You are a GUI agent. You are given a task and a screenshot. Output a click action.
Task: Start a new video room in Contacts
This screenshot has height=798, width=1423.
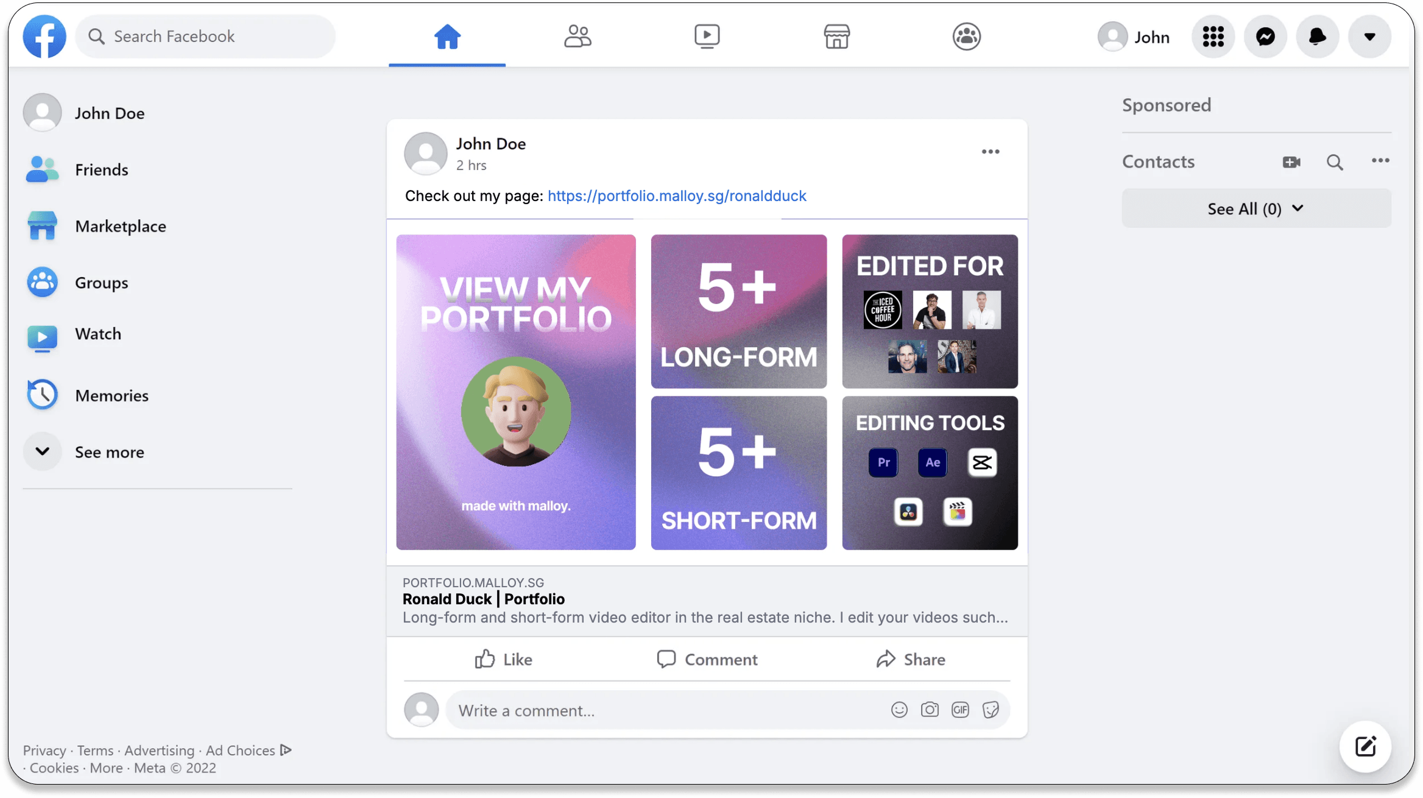point(1291,162)
